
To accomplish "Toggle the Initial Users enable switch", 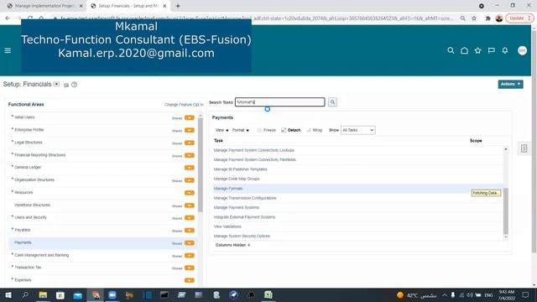I will (x=190, y=117).
